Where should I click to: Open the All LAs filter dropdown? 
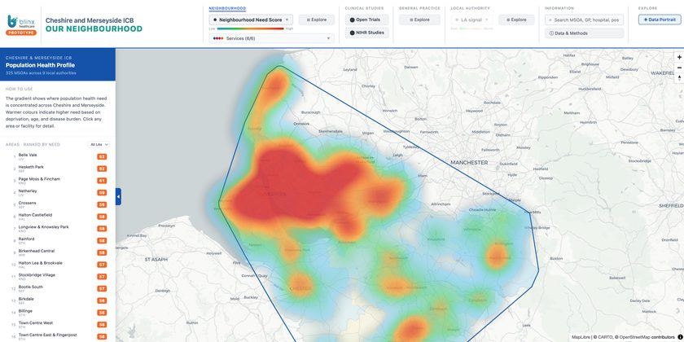(99, 144)
